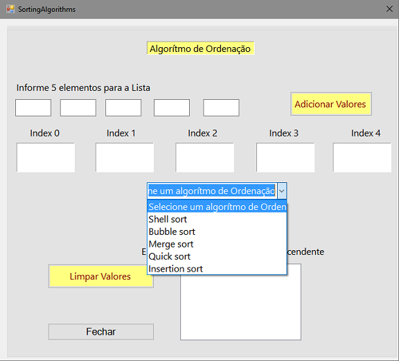Click the Index 2 display box
Screen dimensions: 399x361
point(205,157)
